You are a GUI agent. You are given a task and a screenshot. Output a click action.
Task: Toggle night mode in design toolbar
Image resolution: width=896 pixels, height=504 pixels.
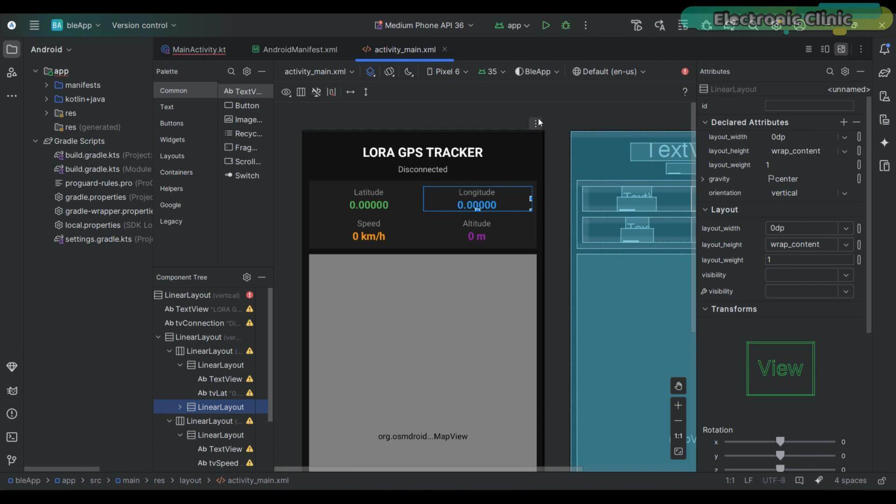409,71
